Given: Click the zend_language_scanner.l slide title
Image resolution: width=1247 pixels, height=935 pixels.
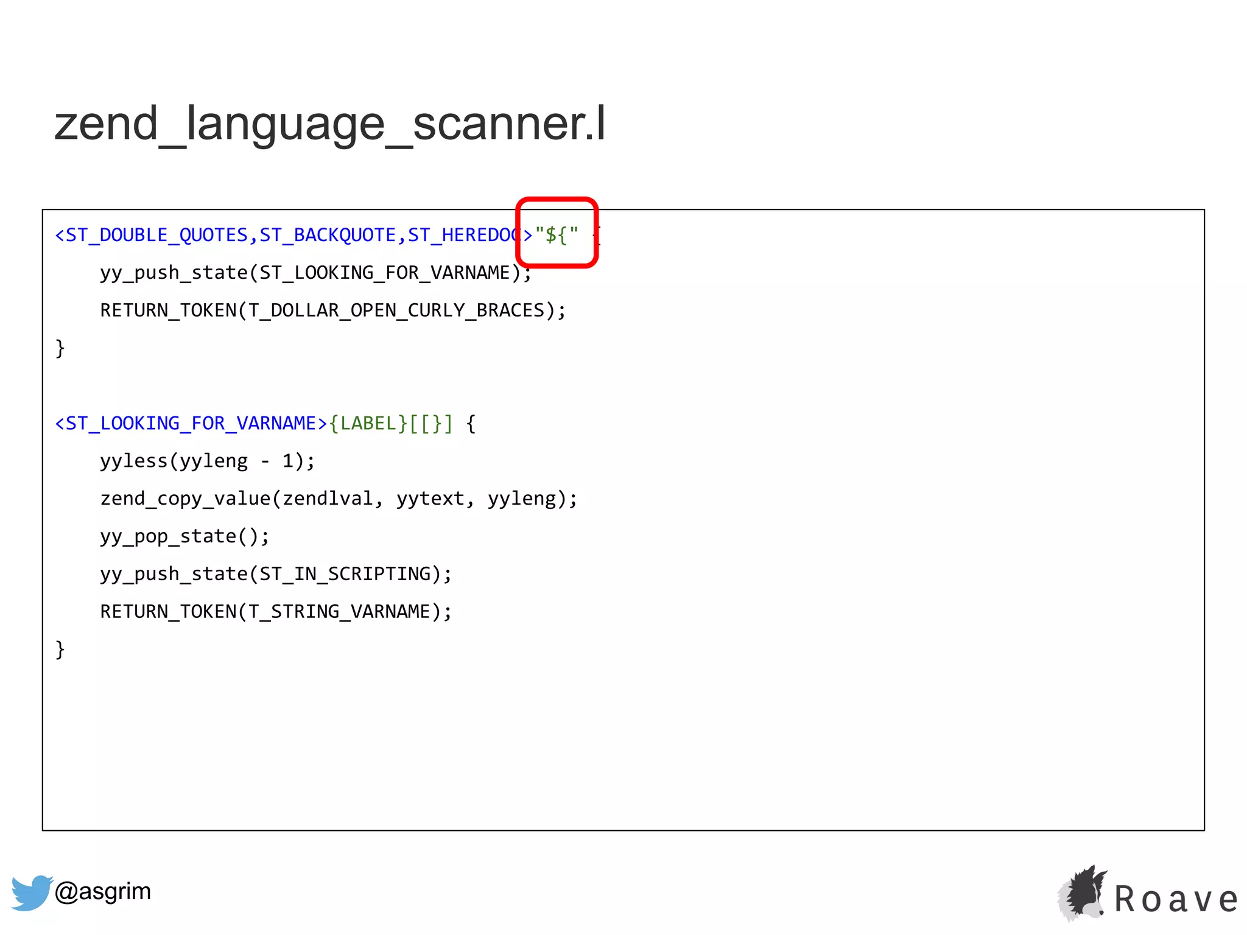Looking at the screenshot, I should pyautogui.click(x=330, y=124).
